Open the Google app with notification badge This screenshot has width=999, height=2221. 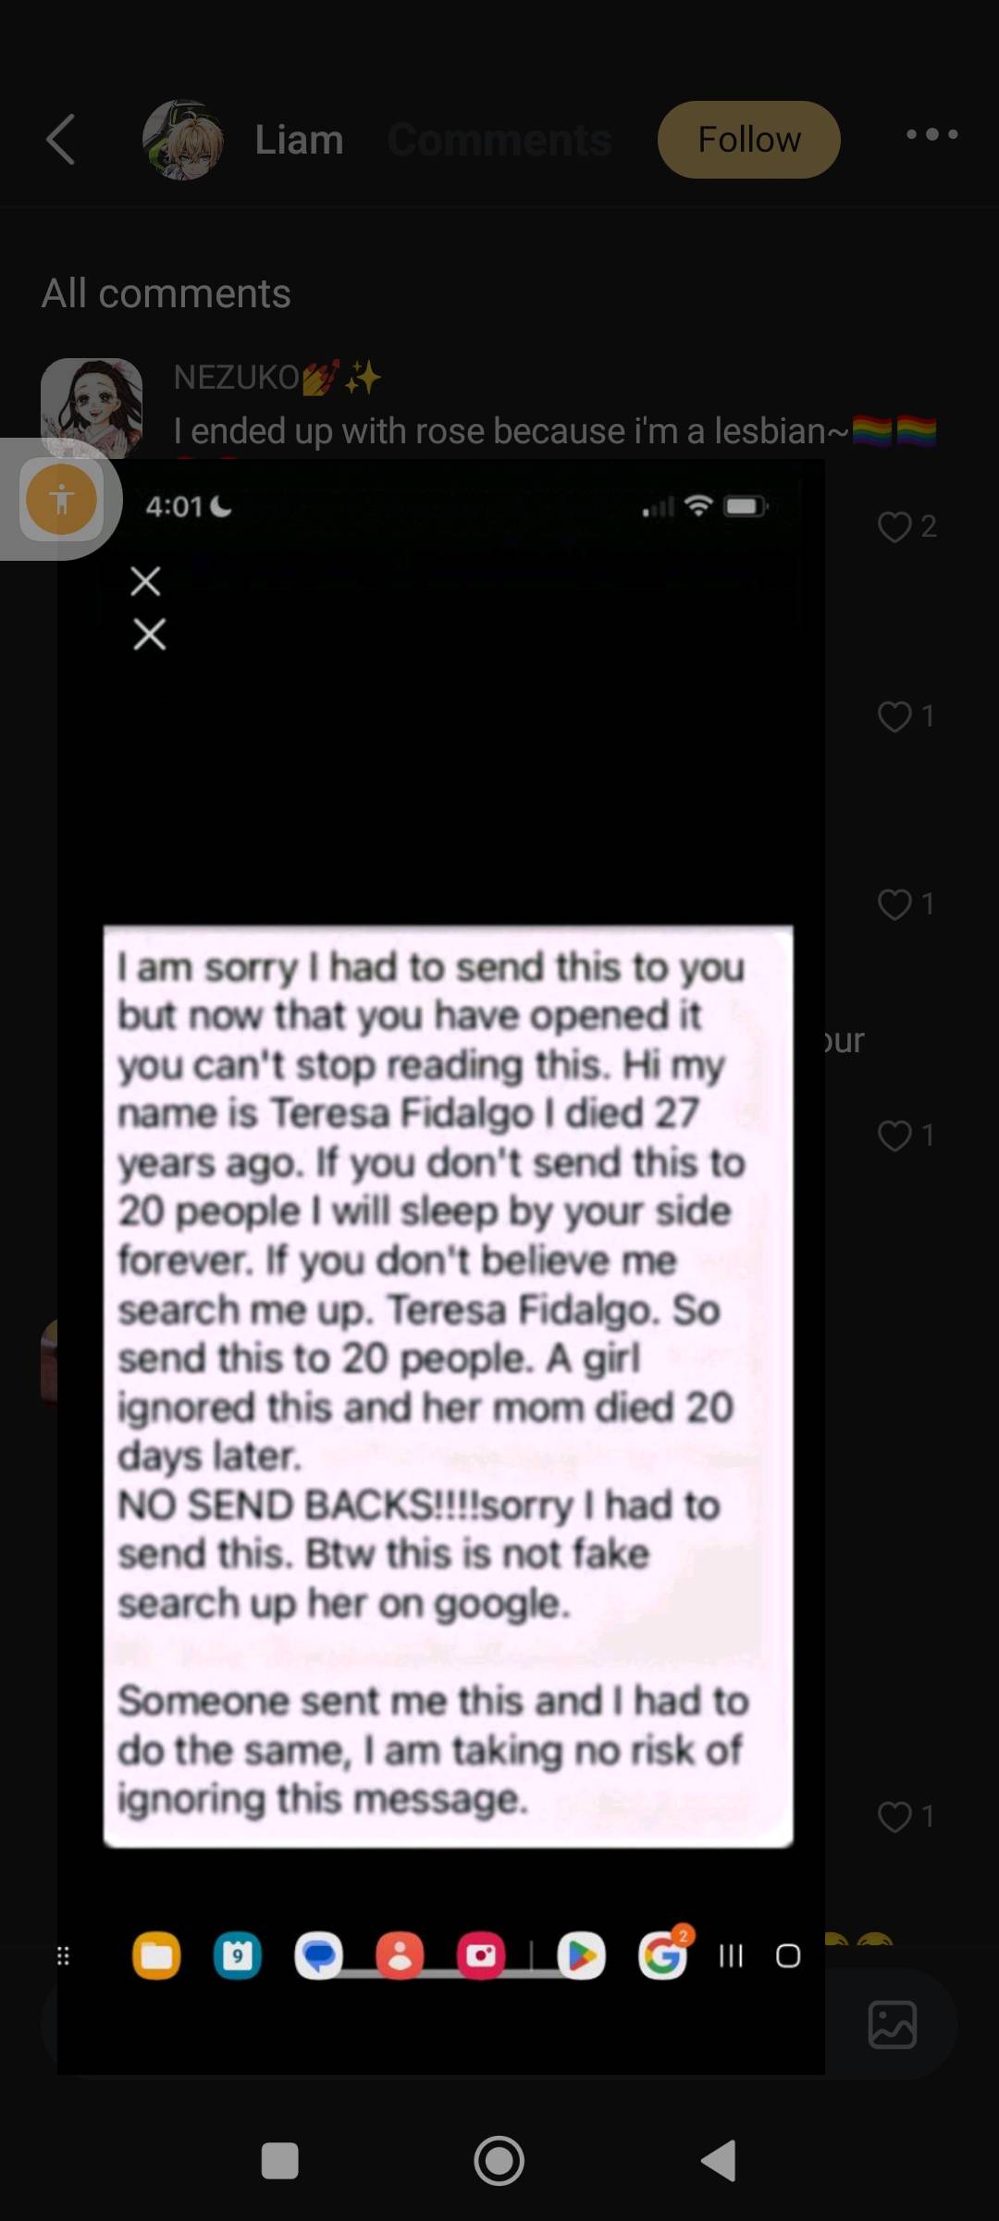coord(663,1954)
